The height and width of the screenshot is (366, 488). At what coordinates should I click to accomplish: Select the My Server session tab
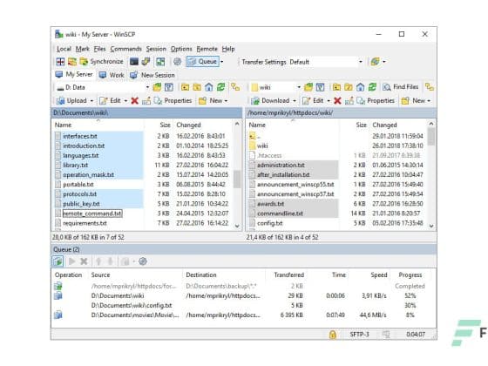[x=74, y=75]
